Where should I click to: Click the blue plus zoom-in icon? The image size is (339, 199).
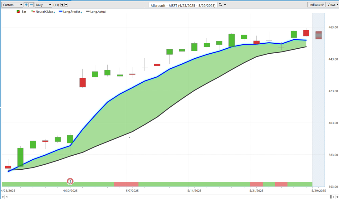coord(26,5)
